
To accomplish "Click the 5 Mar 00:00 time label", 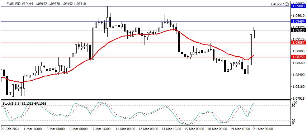I will [x=56, y=129].
